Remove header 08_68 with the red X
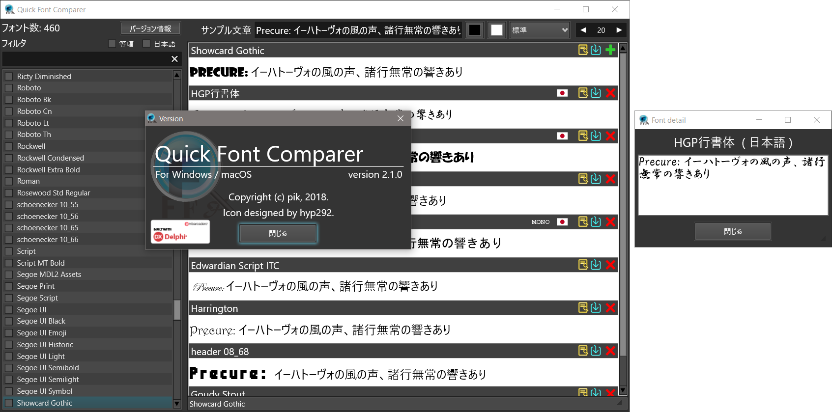This screenshot has width=832, height=412. coord(610,351)
